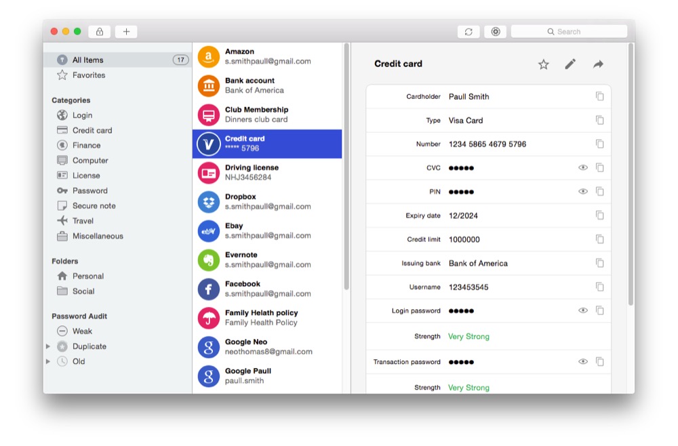Expand the Old password audit group
678x446 pixels.
click(x=48, y=361)
